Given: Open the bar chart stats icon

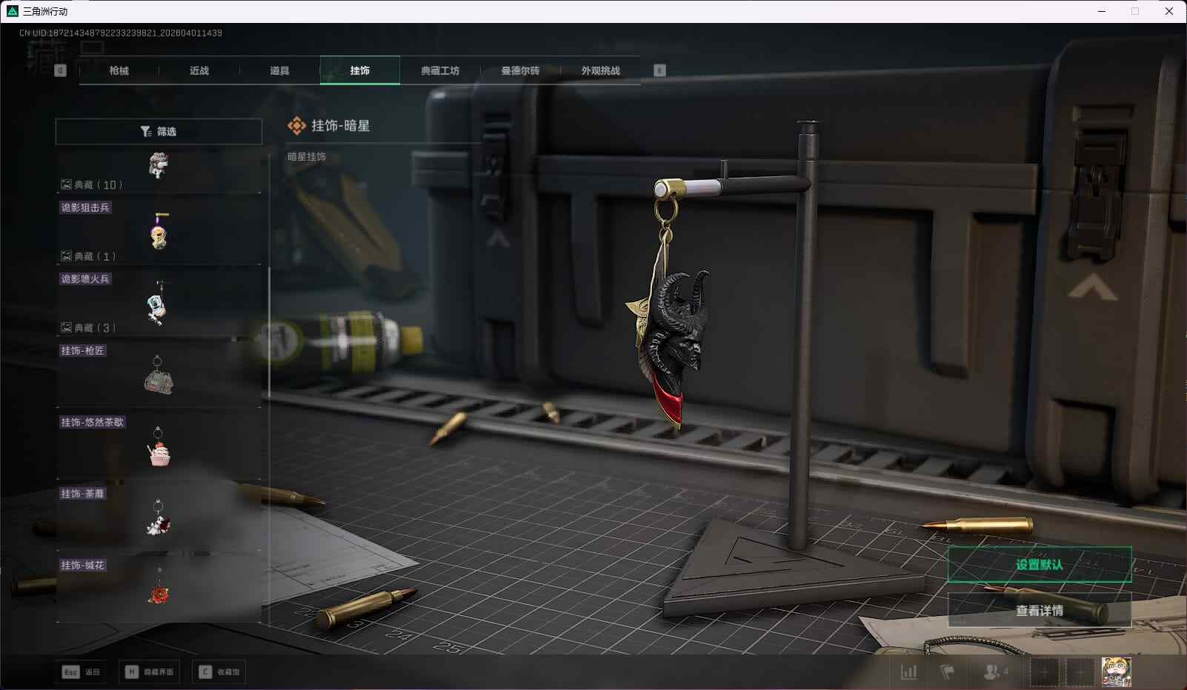Looking at the screenshot, I should [x=908, y=671].
